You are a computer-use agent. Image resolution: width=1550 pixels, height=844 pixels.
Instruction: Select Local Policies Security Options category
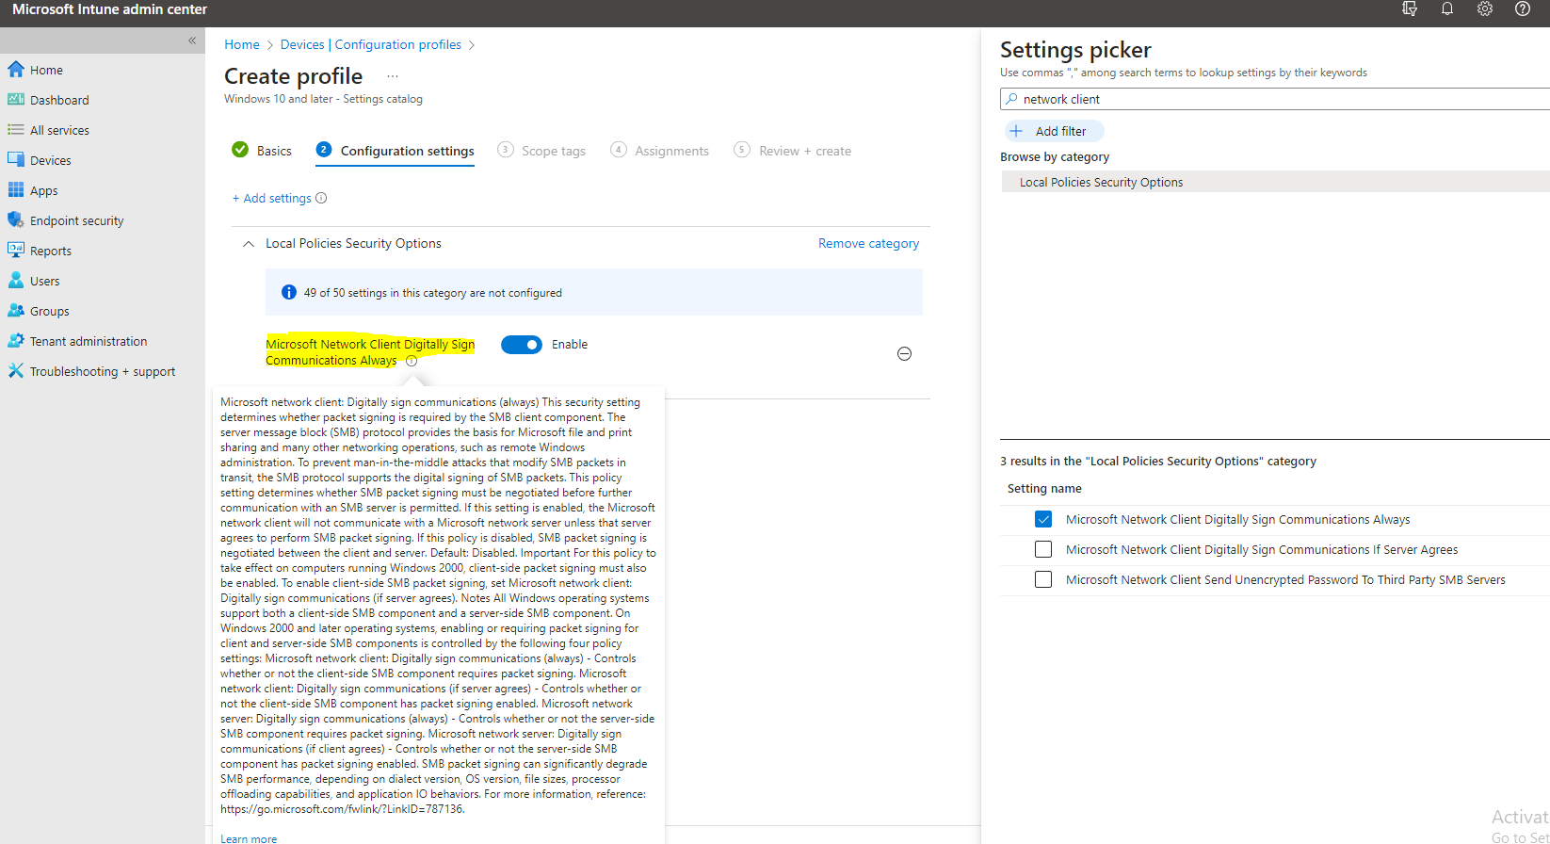pyautogui.click(x=1275, y=182)
